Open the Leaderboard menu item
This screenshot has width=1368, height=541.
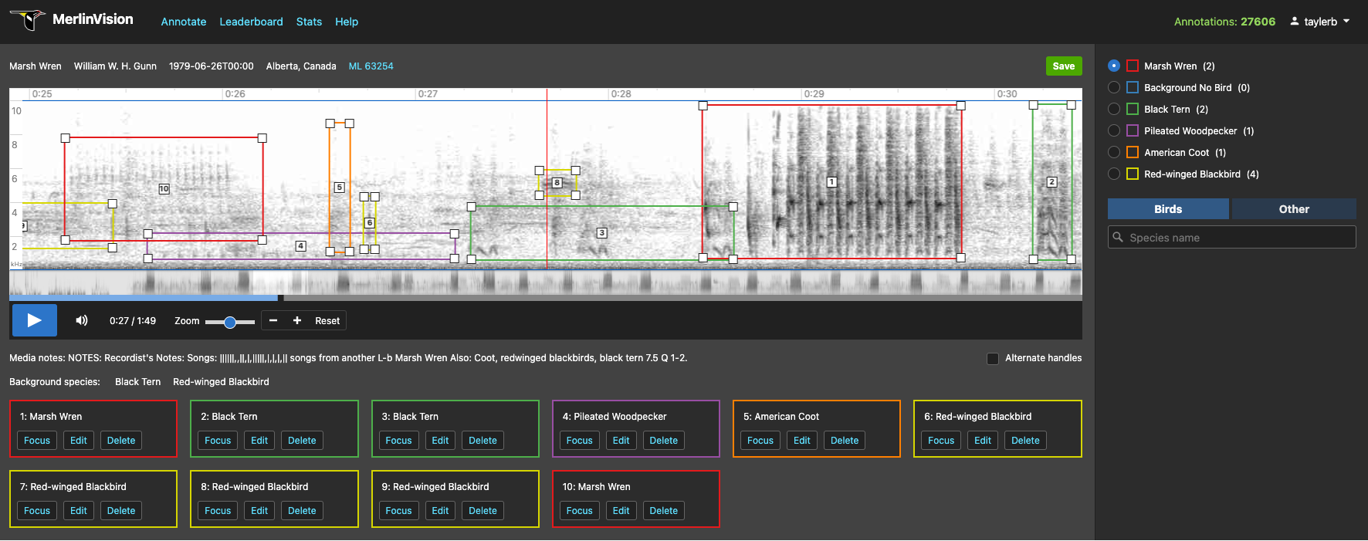(x=251, y=22)
